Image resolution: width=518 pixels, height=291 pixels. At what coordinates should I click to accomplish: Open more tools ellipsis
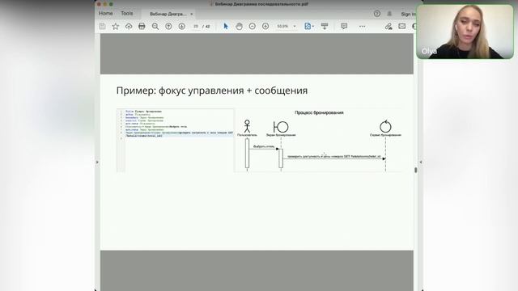362,26
